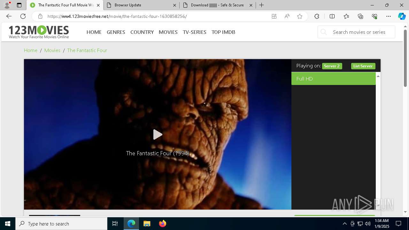Screen dimensions: 409x230
Task: Open Favorites list icon
Action: tap(346, 16)
